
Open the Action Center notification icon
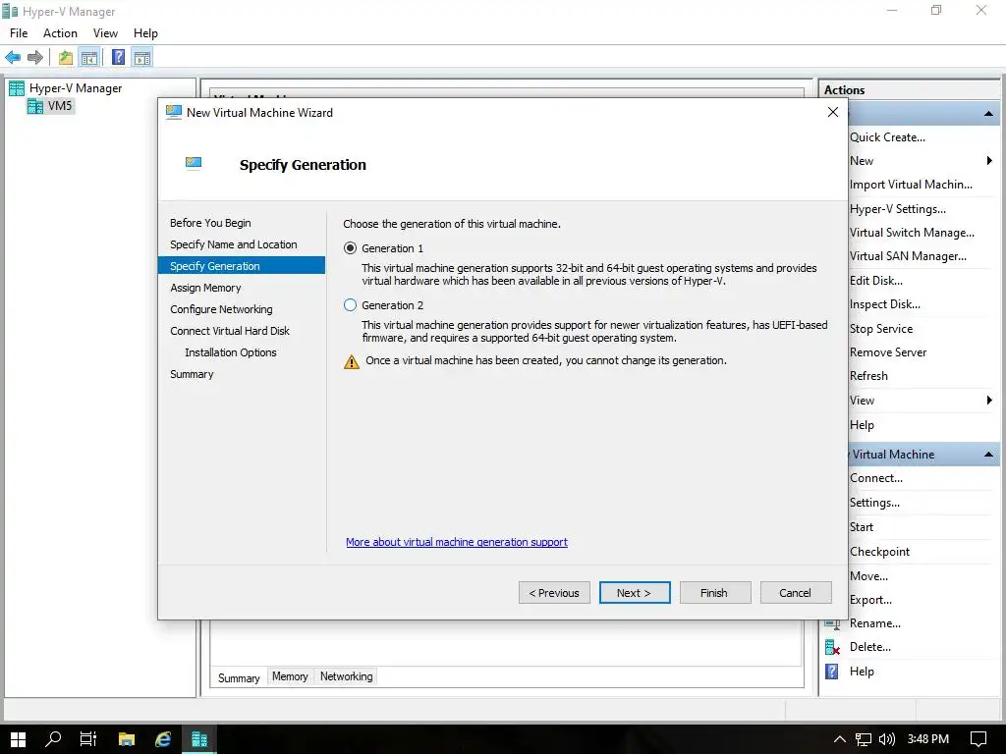click(978, 739)
